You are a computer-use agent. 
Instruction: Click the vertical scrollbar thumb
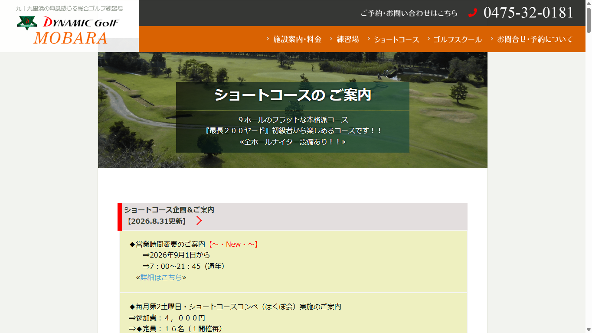(x=589, y=20)
